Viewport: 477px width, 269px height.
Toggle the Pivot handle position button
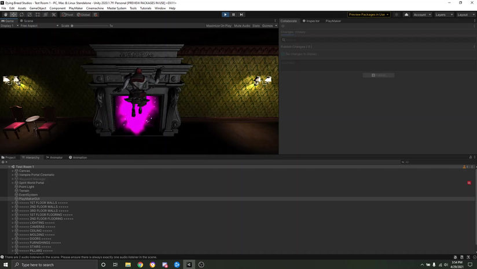tap(68, 14)
